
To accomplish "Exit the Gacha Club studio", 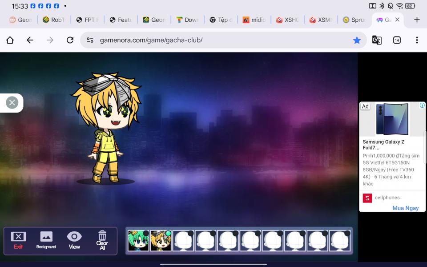I will (x=18, y=241).
